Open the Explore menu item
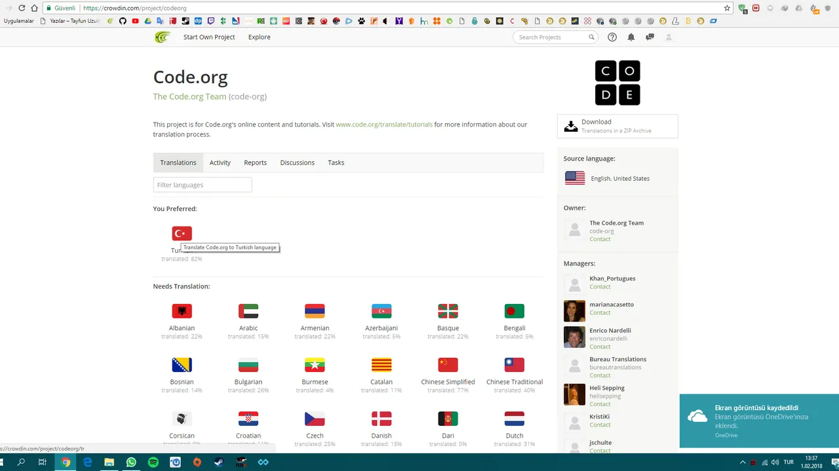 pos(260,37)
